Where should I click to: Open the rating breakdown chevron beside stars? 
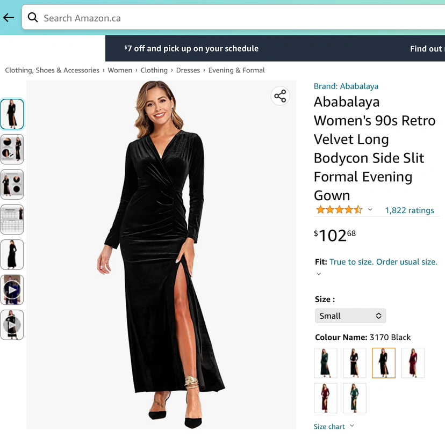(x=370, y=210)
